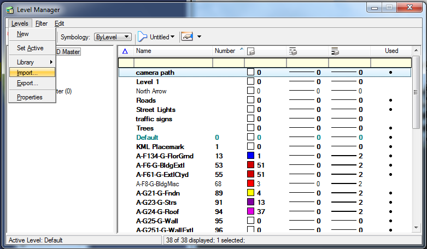This screenshot has height=249, width=427.
Task: Click the partially hidden Master tree item
Action: tap(68, 52)
